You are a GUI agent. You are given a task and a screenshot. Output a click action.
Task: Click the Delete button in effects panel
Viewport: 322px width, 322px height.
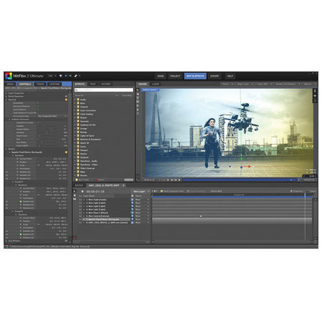click(99, 180)
